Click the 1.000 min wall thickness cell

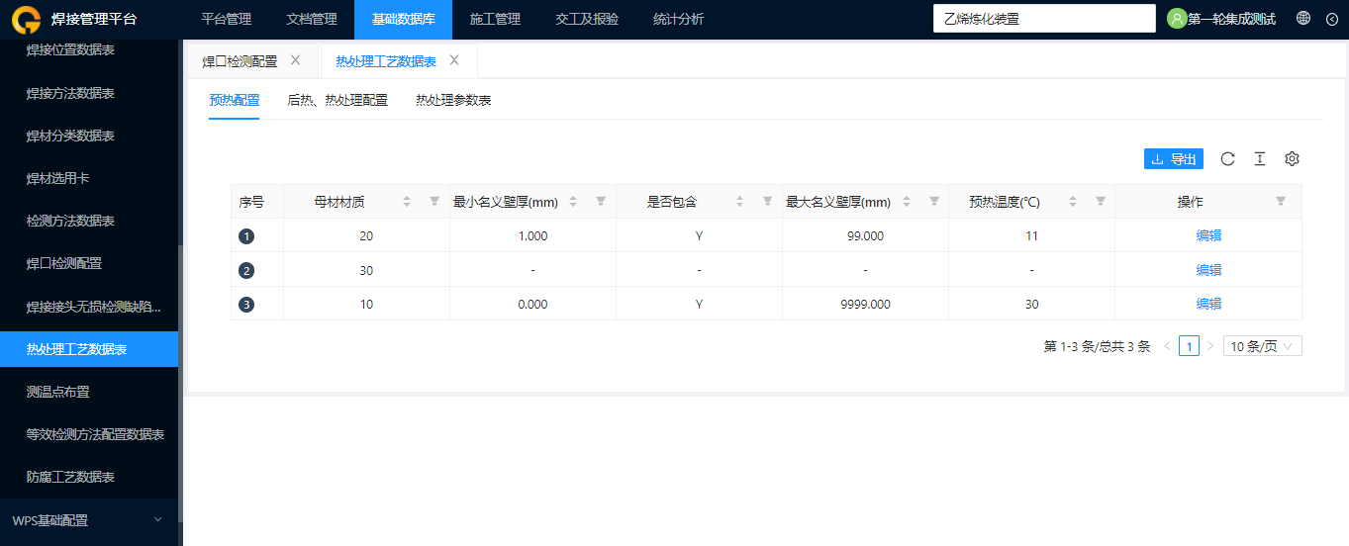point(532,236)
